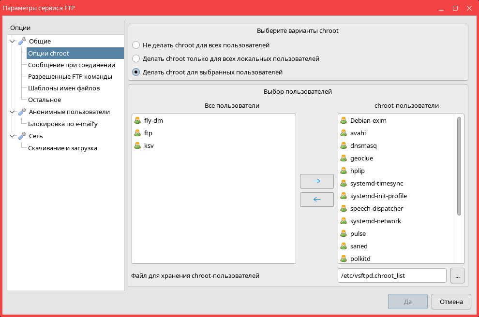The image size is (479, 317).
Task: Click the left arrow to remove a chroot user
Action: coord(316,200)
